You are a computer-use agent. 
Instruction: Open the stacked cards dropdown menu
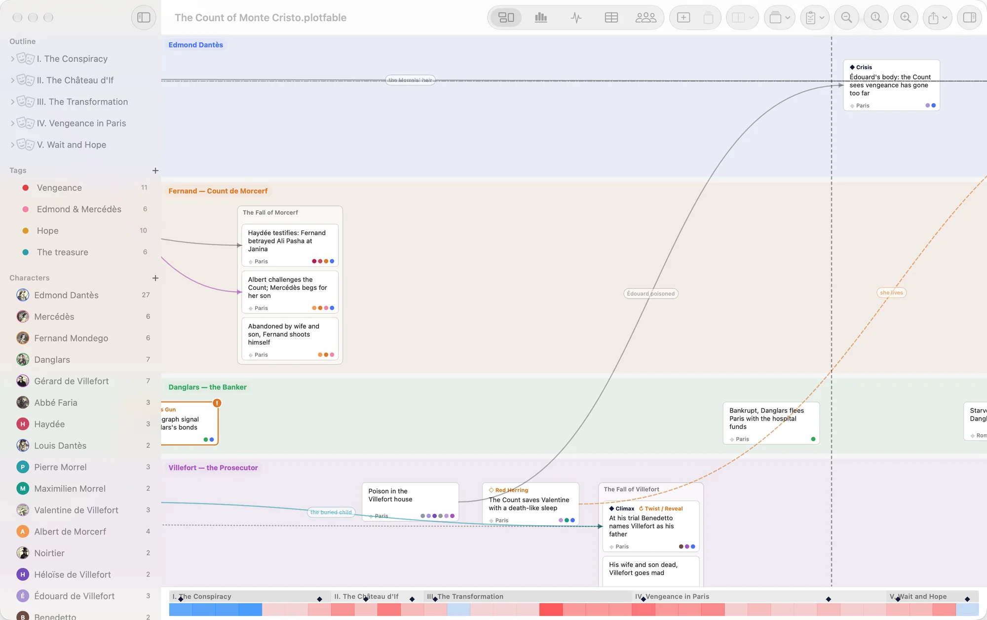point(780,18)
